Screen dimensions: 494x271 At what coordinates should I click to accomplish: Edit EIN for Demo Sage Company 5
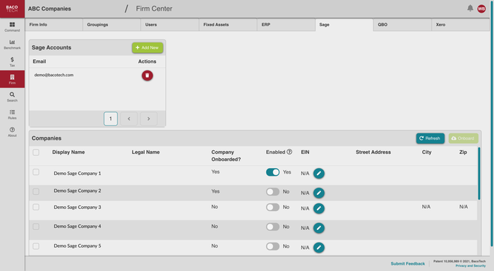point(319,248)
